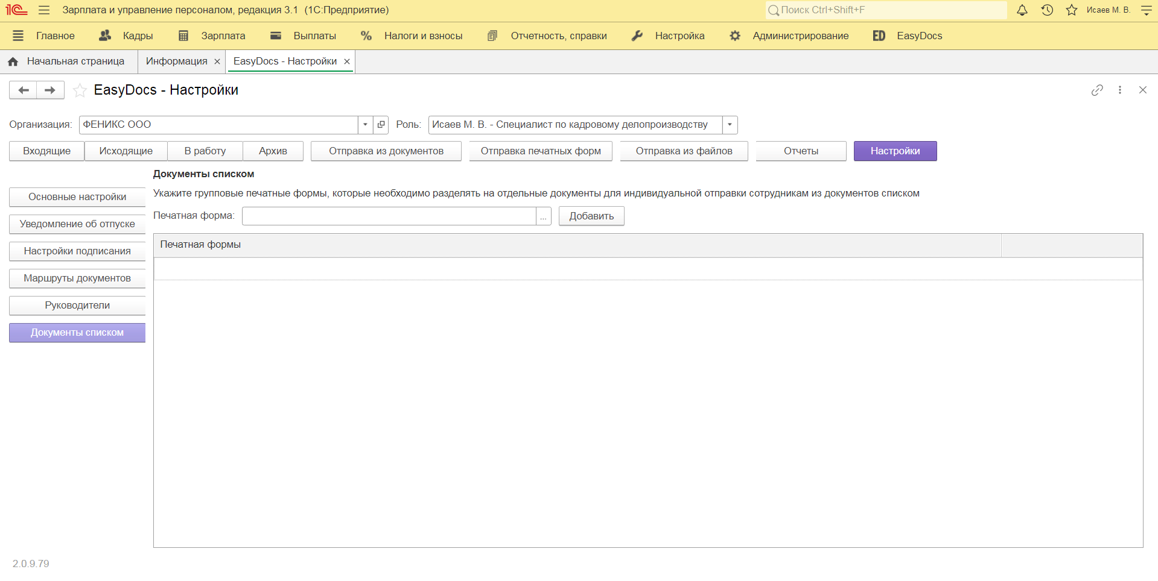The width and height of the screenshot is (1158, 581).
Task: Mark EasyDocs - Настройки as favorite with the star
Action: coord(80,90)
